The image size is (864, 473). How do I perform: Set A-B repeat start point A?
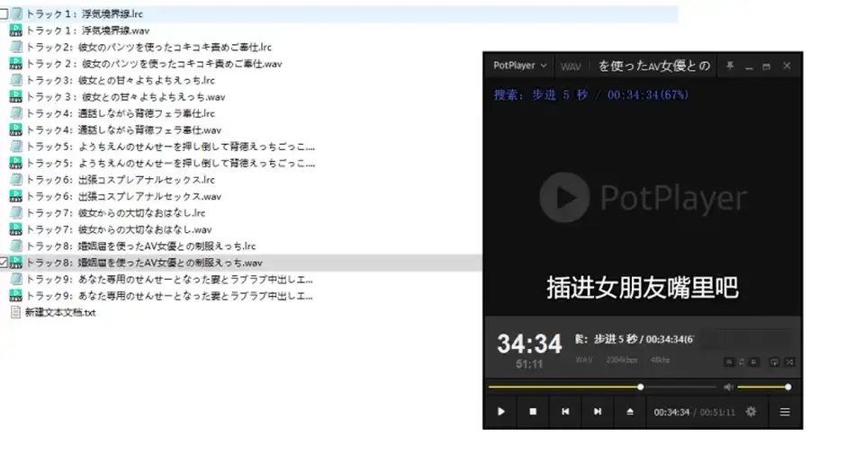[x=729, y=362]
